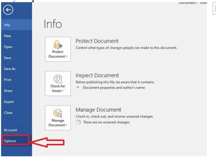
Task: Open the New menu item
Action: click(17, 36)
